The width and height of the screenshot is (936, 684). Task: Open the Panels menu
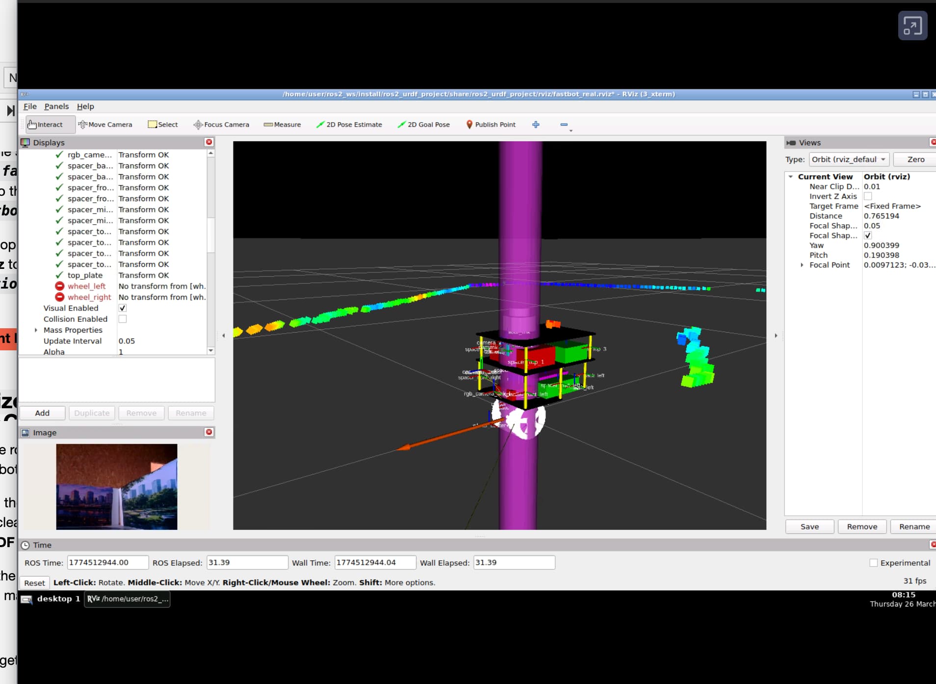click(x=56, y=106)
